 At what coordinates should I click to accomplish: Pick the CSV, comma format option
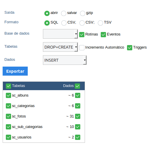click(x=64, y=23)
